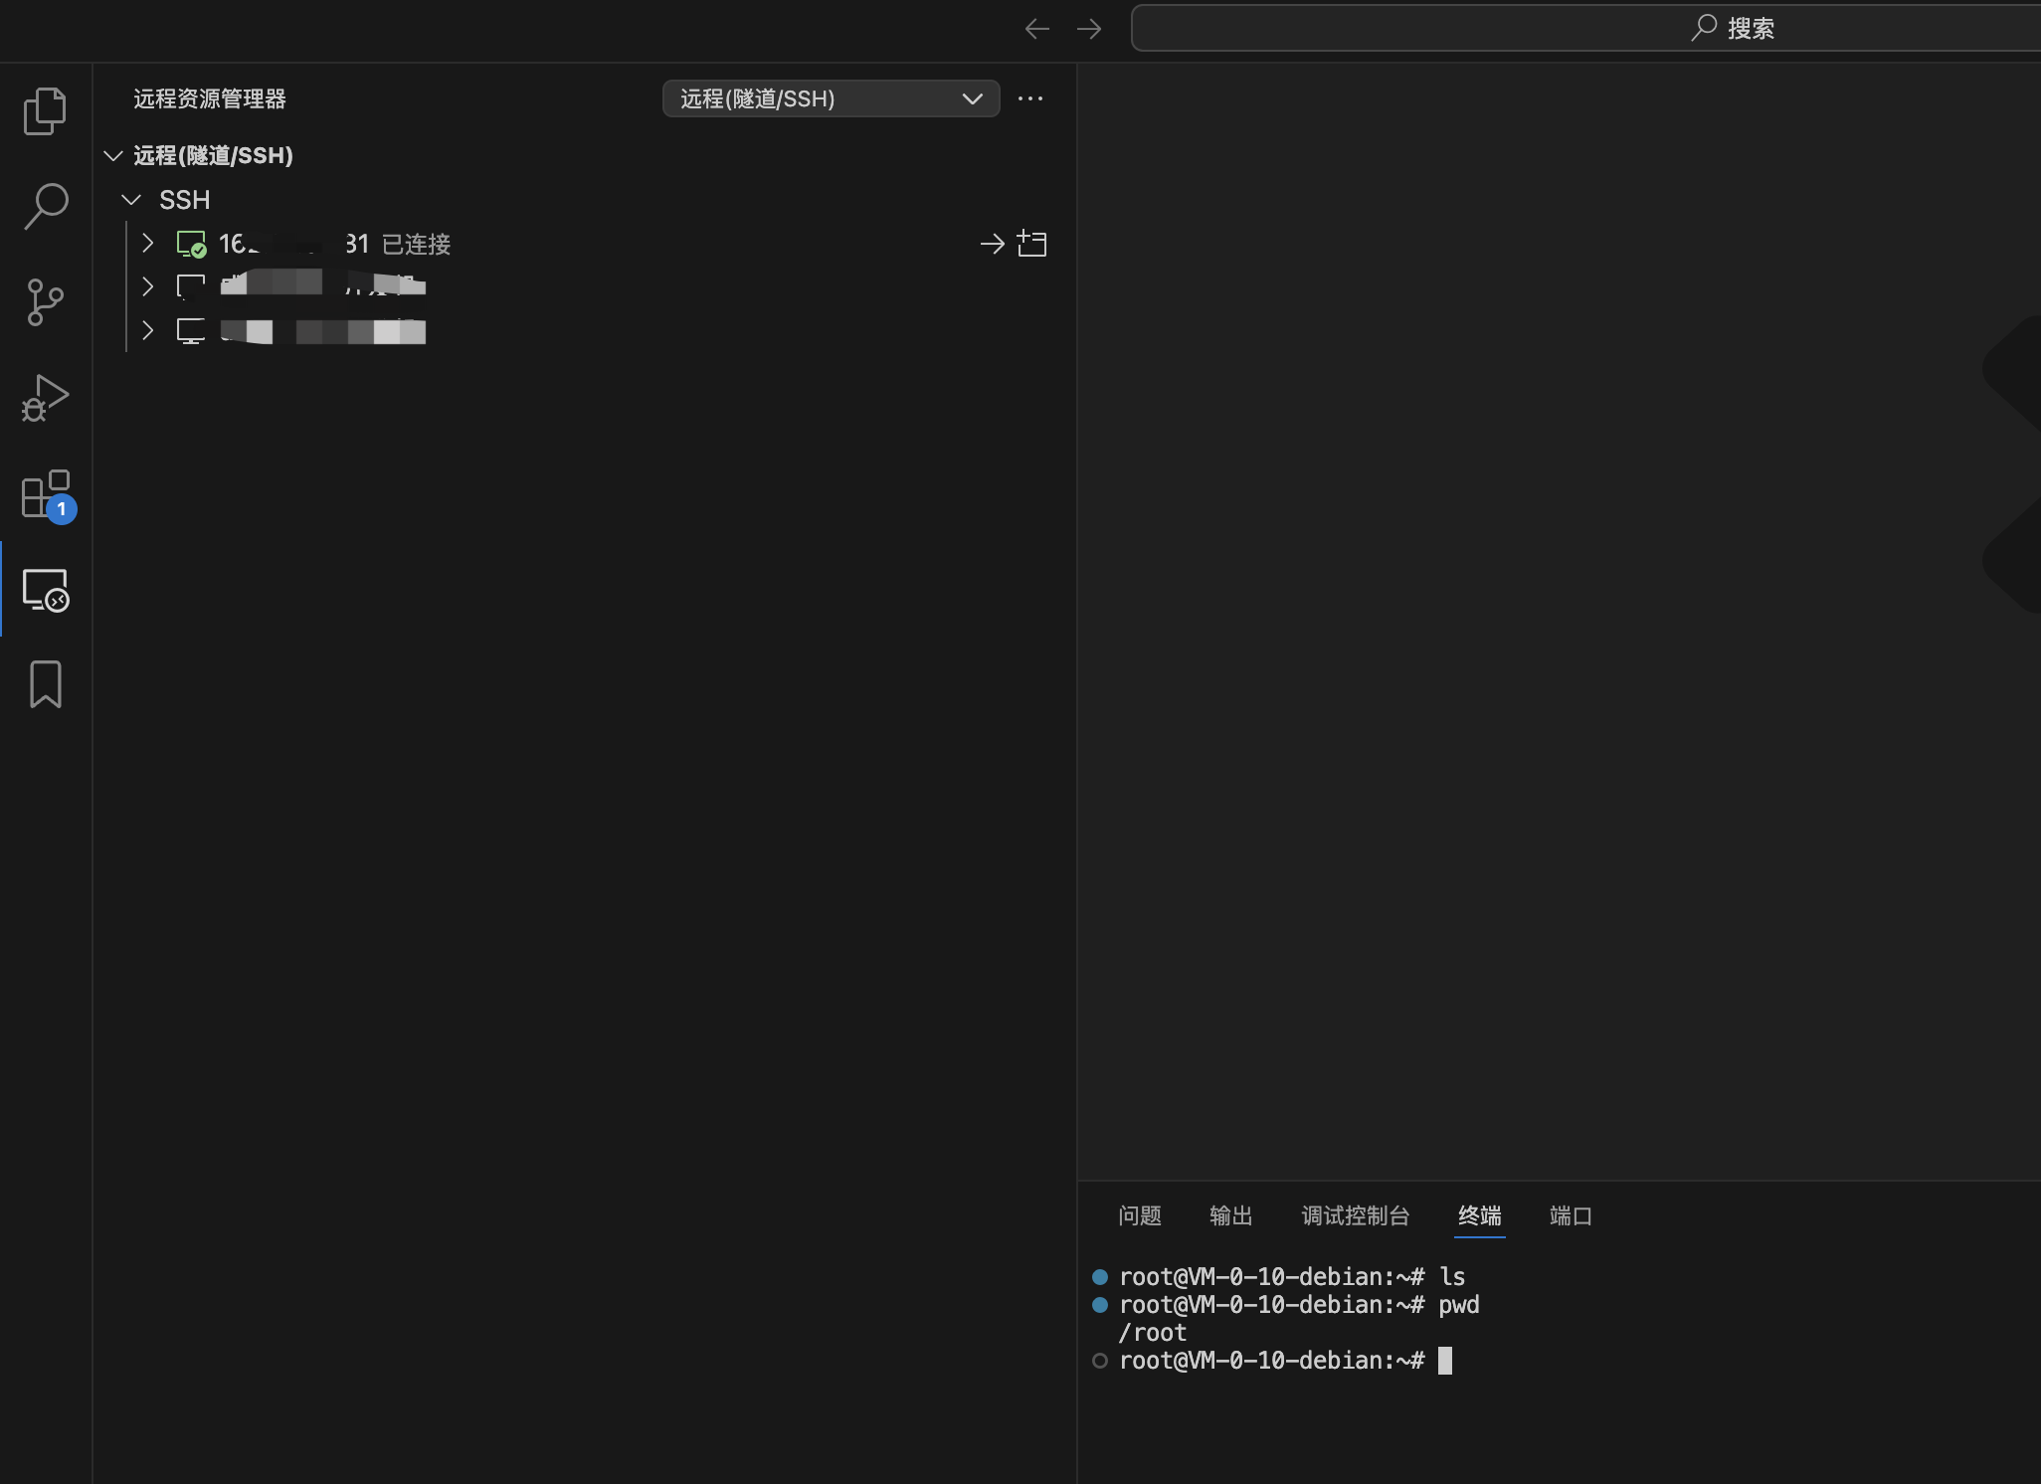Open the Bookmarks view icon
Screen dimensions: 2041x1484
tap(45, 684)
